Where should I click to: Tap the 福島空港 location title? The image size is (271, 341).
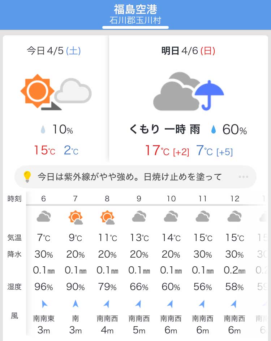135,9
